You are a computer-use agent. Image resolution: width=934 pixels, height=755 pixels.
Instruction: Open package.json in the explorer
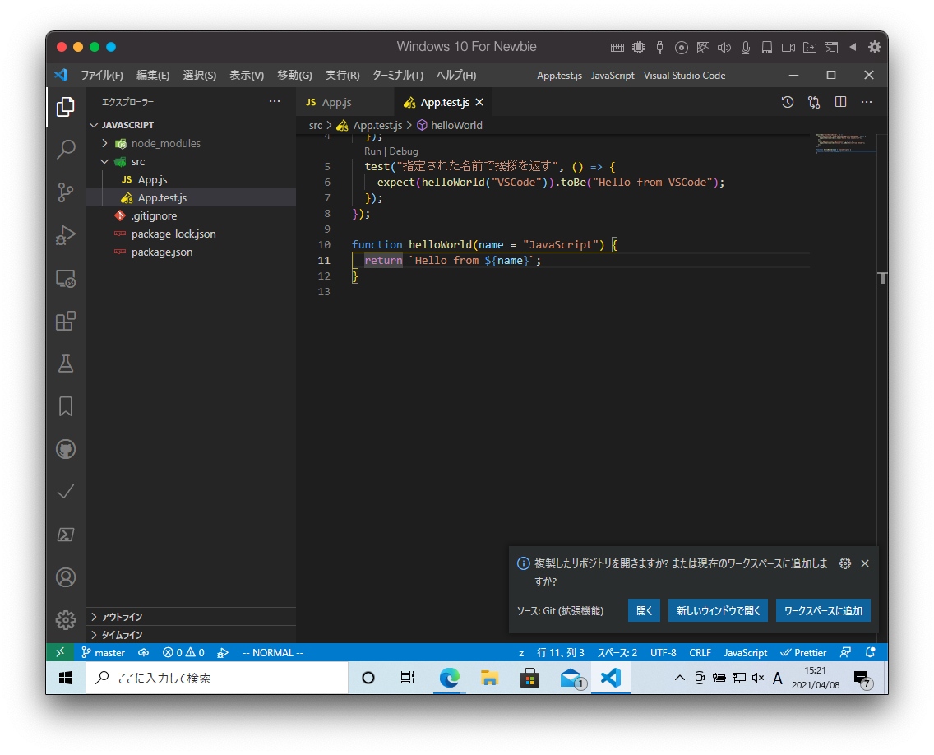coord(161,252)
